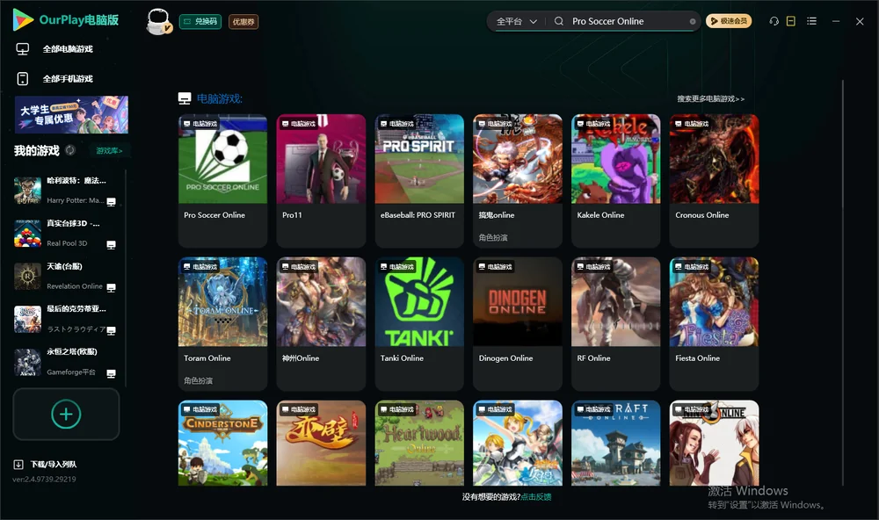The image size is (879, 520).
Task: Open the eBaseball: PRO SPIRIT card
Action: (x=419, y=180)
